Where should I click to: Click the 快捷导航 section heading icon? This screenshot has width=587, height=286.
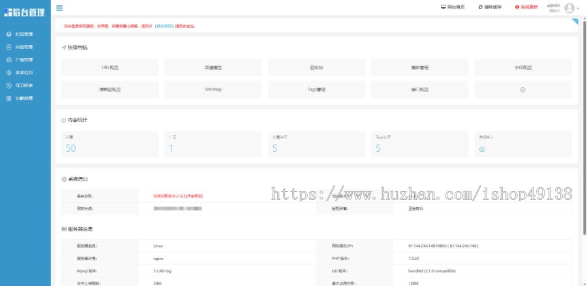tap(64, 48)
